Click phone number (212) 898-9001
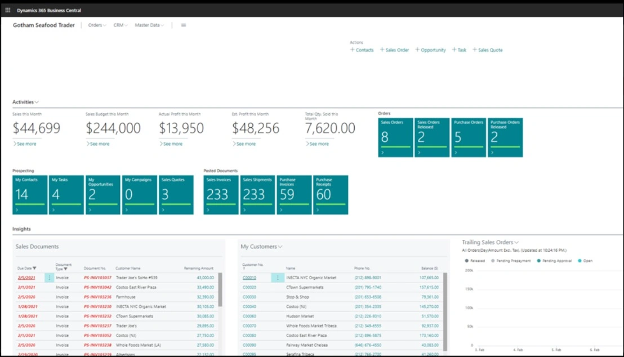The width and height of the screenshot is (624, 357). 368,278
